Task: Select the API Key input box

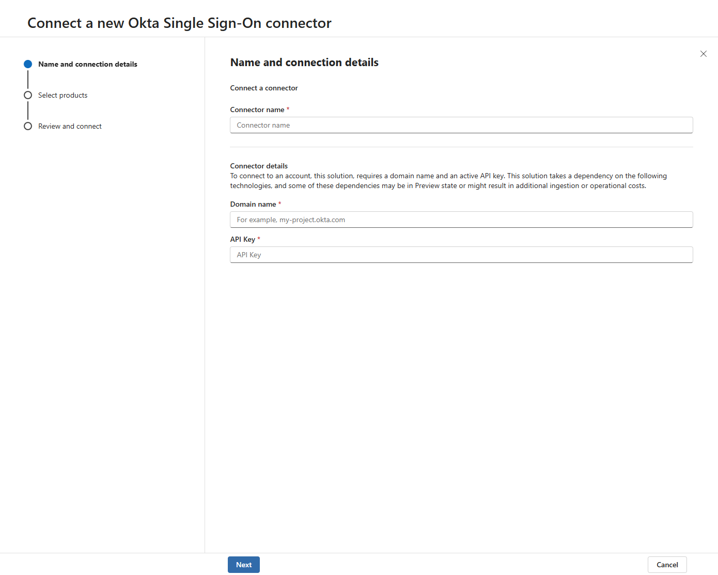Action: [461, 255]
